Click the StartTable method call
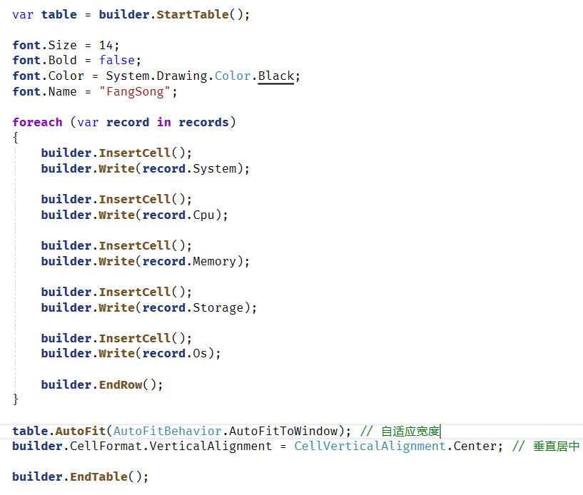The height and width of the screenshot is (495, 583). coord(193,14)
